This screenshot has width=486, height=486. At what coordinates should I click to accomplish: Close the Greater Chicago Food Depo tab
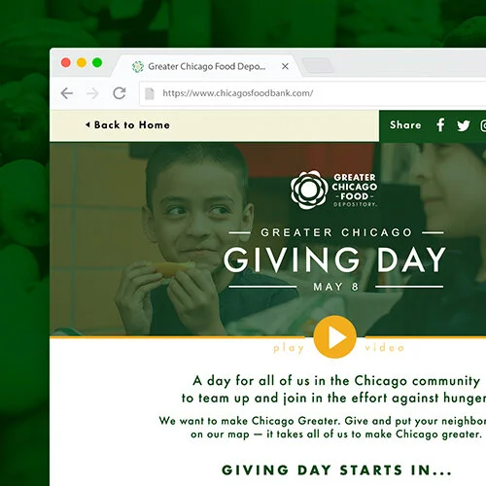click(285, 66)
